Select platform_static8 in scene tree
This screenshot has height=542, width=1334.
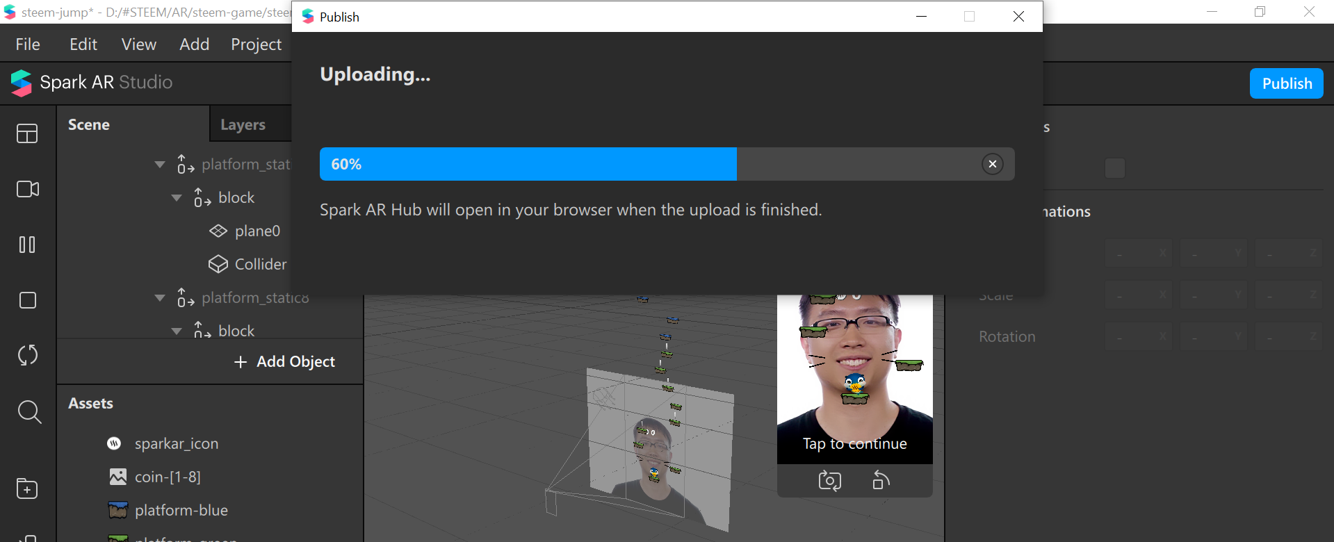pyautogui.click(x=255, y=297)
